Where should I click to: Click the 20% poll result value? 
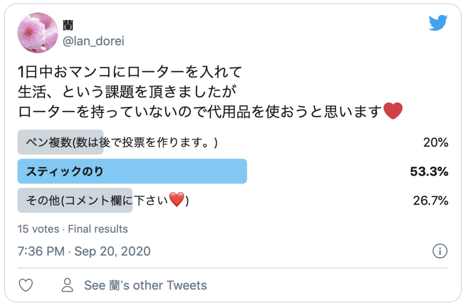tap(436, 143)
